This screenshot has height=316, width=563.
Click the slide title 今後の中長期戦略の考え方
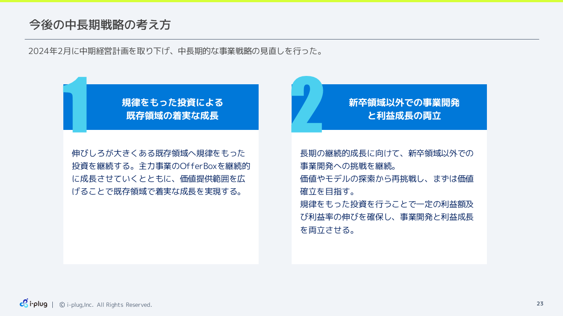[100, 25]
